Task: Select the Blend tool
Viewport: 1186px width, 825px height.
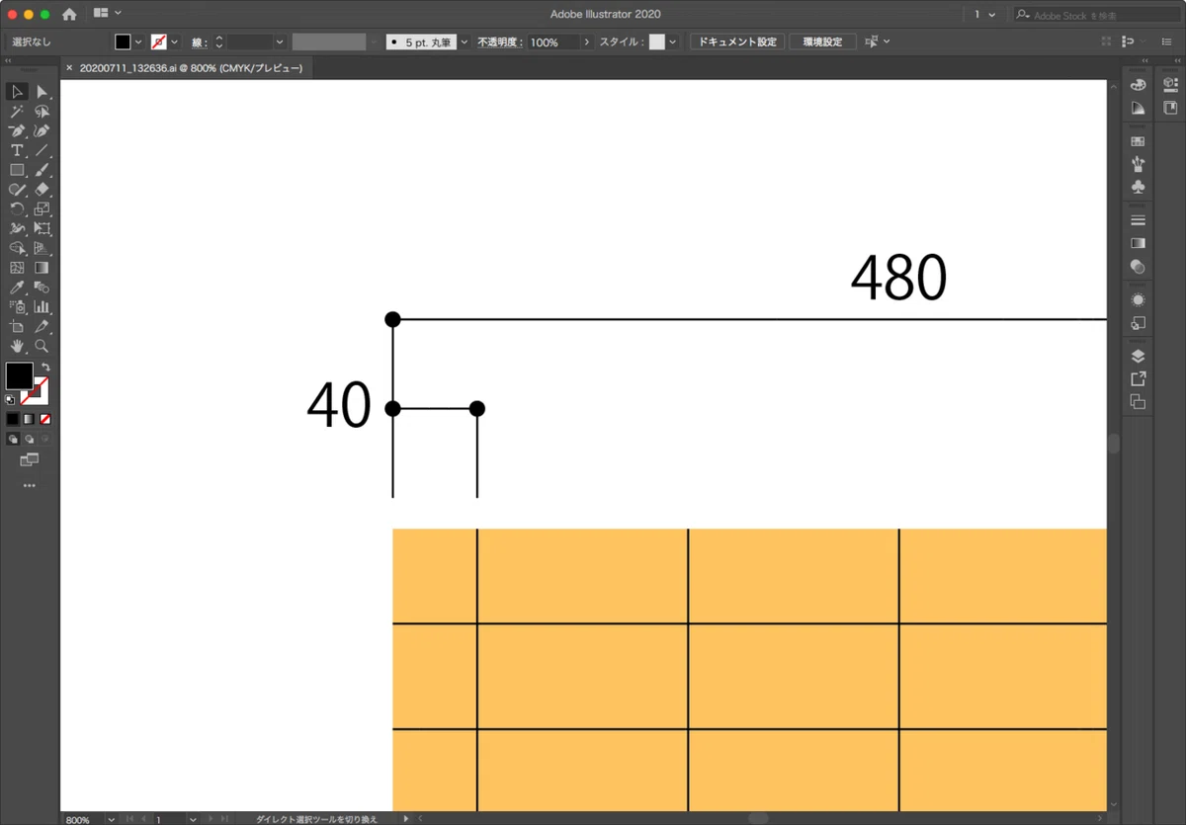Action: point(42,288)
